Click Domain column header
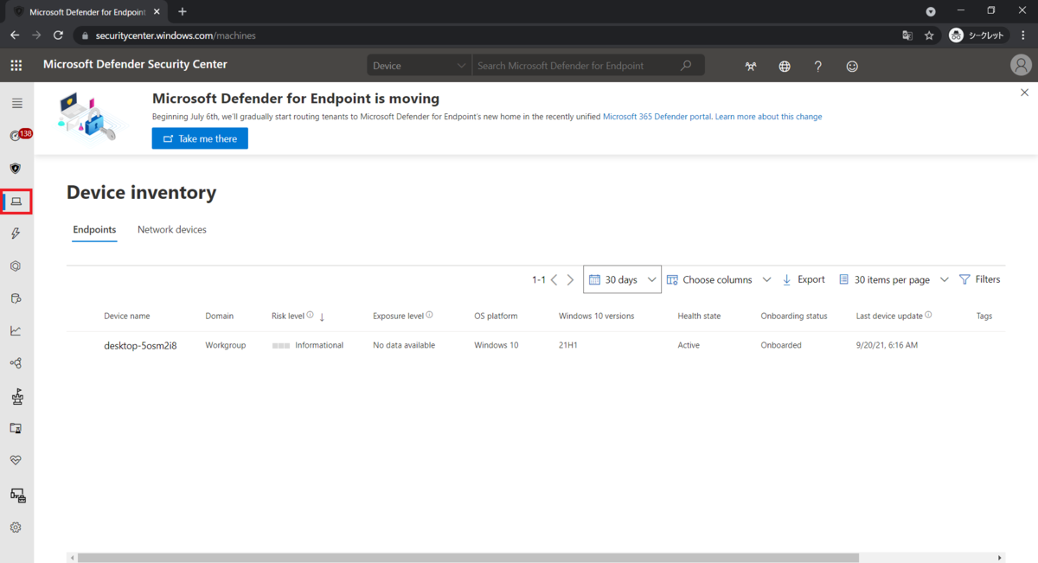This screenshot has width=1038, height=563. pos(220,317)
